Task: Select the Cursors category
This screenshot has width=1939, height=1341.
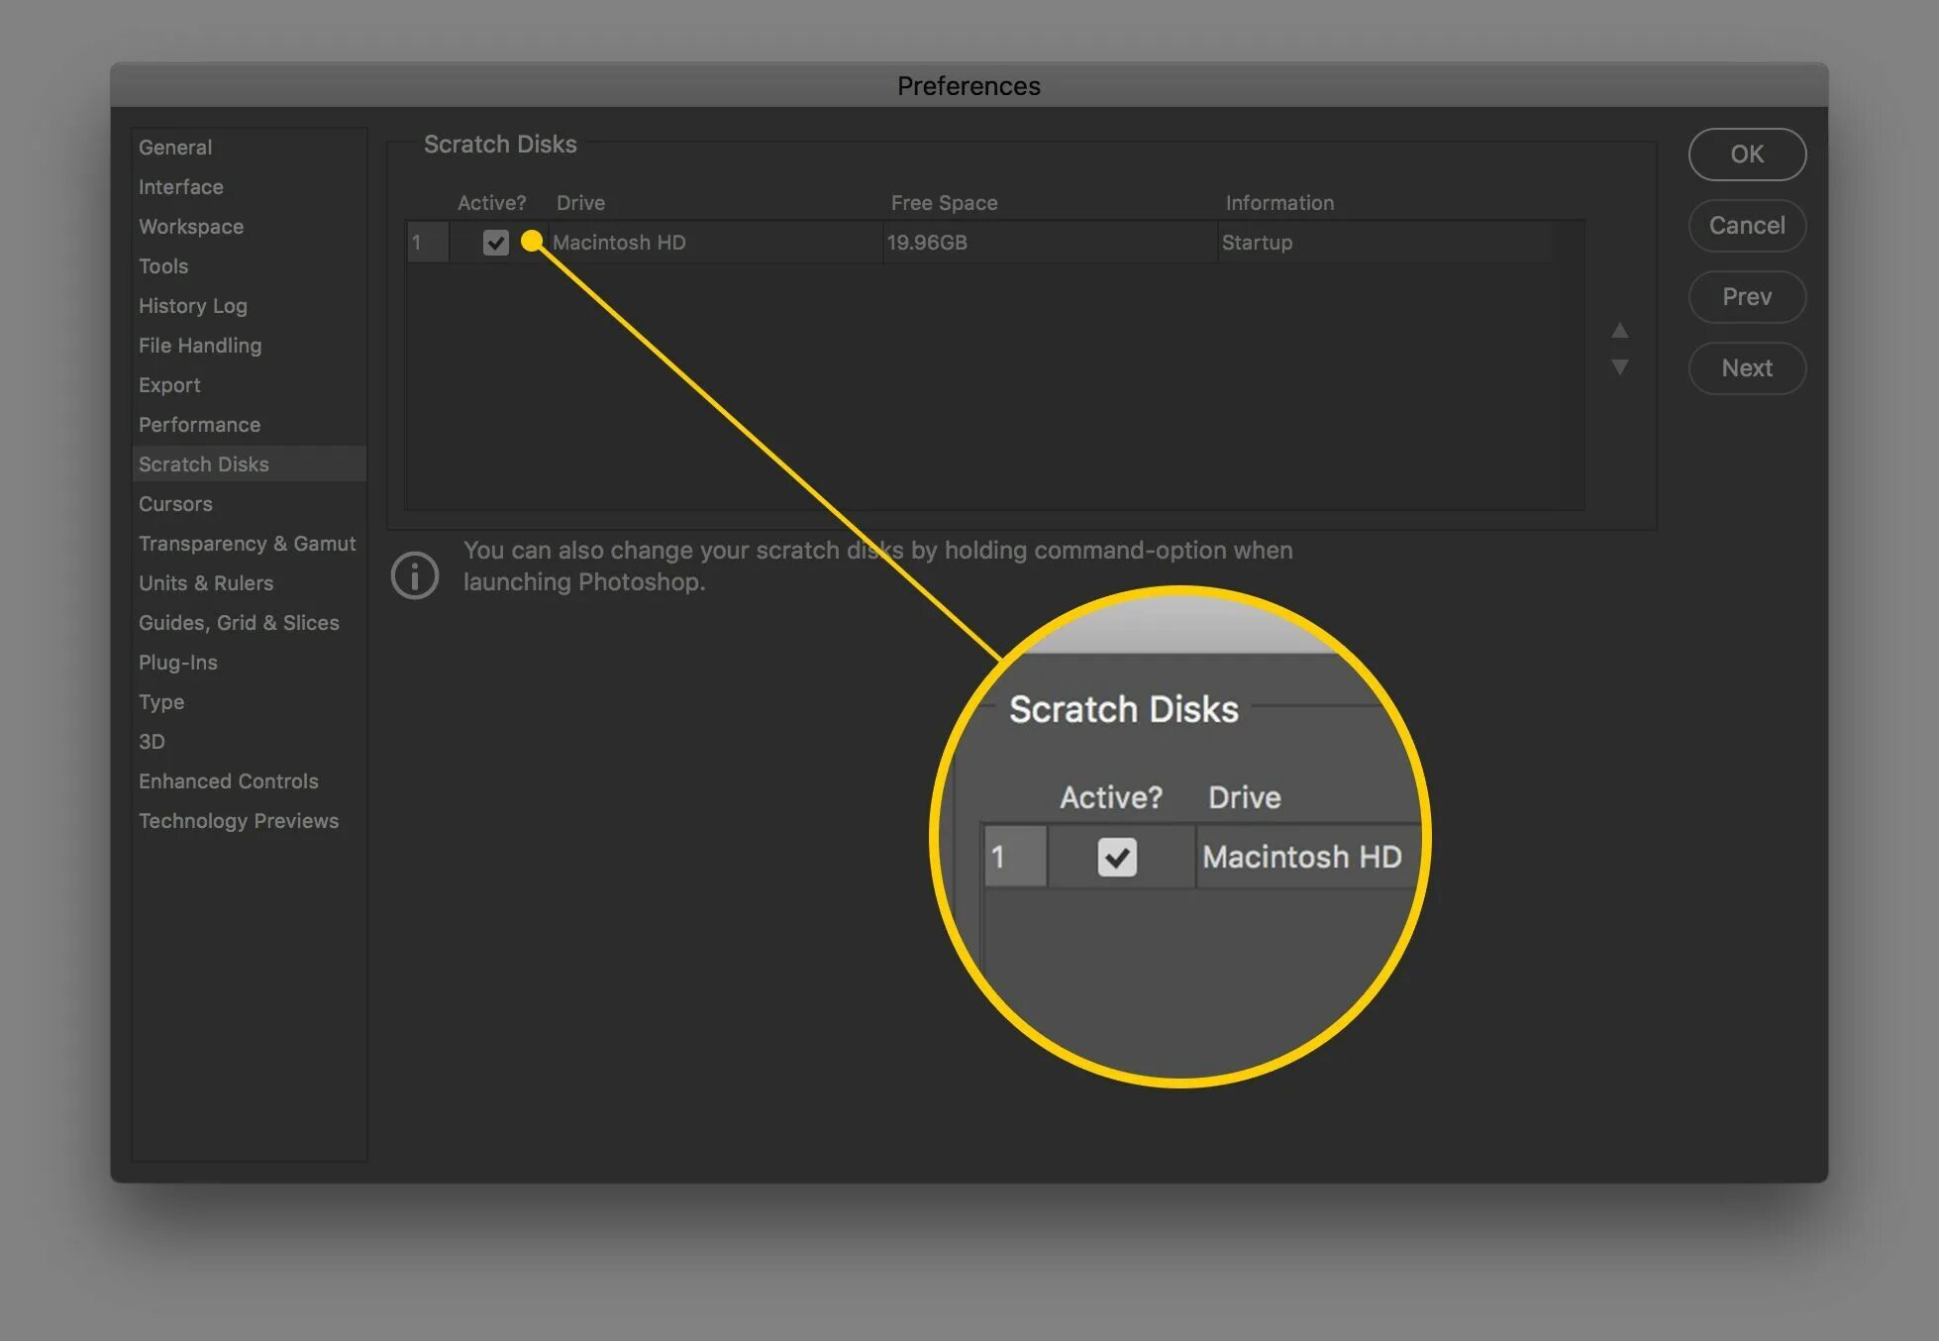Action: point(175,504)
